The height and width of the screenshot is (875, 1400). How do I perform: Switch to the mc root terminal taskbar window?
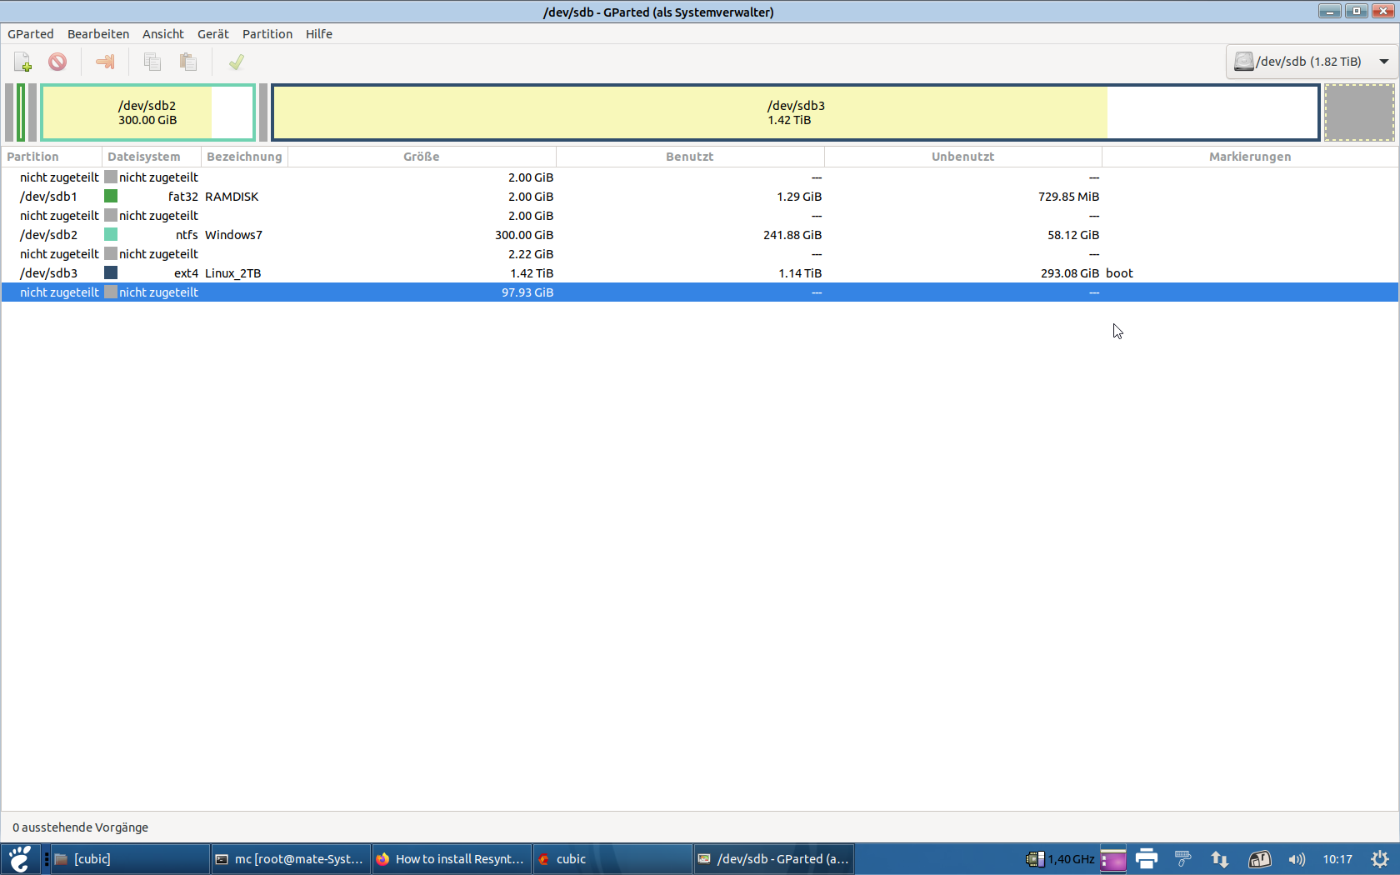pyautogui.click(x=290, y=859)
